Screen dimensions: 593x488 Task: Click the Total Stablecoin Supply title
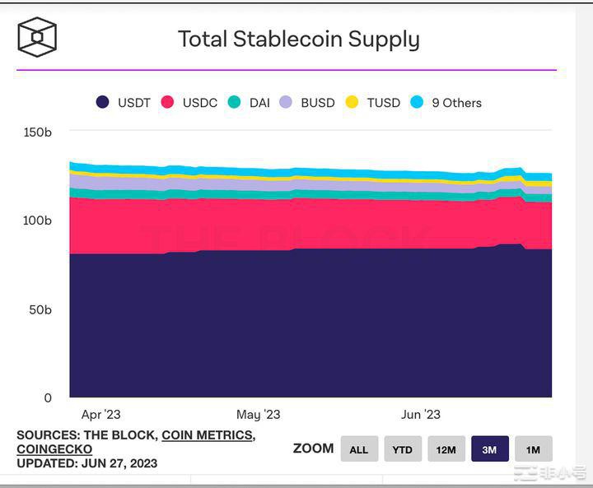pyautogui.click(x=298, y=39)
